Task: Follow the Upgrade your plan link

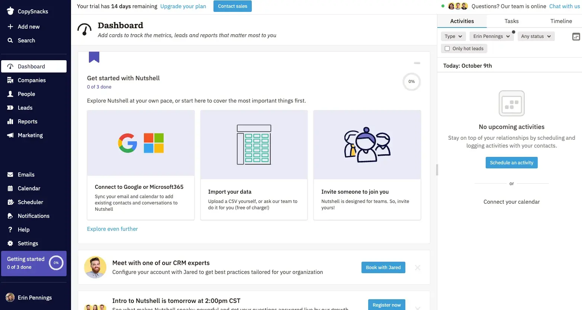Action: coord(183,6)
